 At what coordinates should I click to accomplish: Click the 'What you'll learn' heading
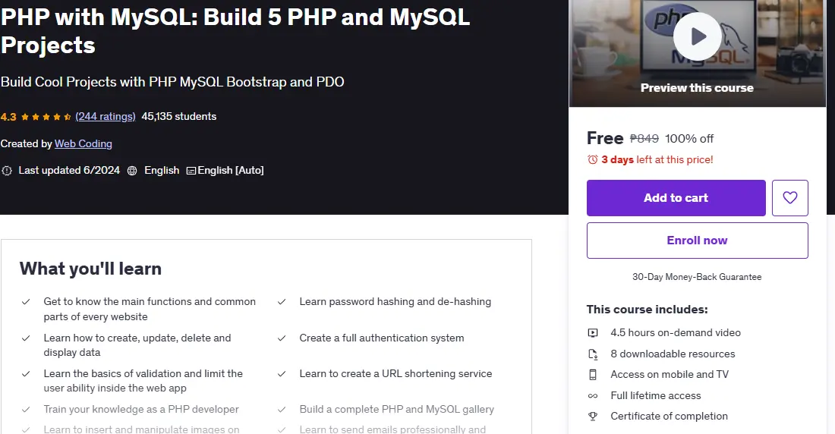[x=90, y=269]
